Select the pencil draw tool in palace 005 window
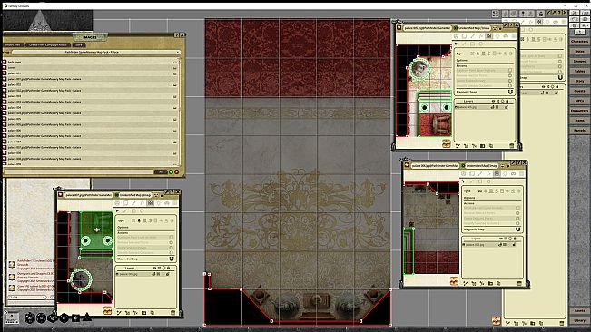 (x=473, y=36)
